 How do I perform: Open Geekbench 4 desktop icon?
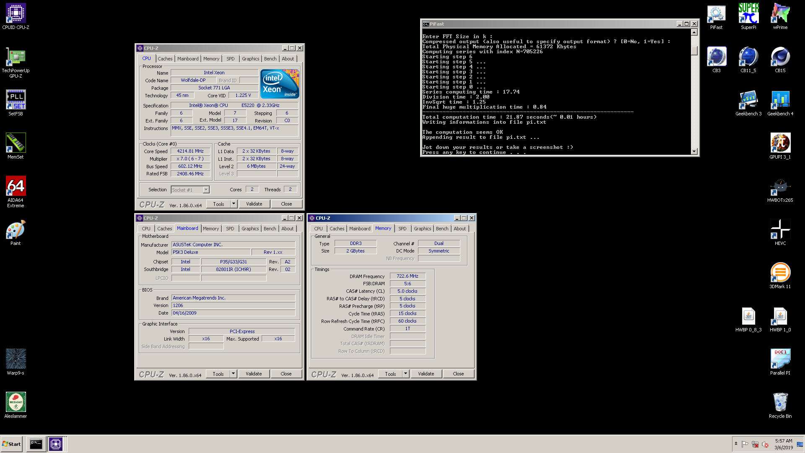(x=780, y=103)
